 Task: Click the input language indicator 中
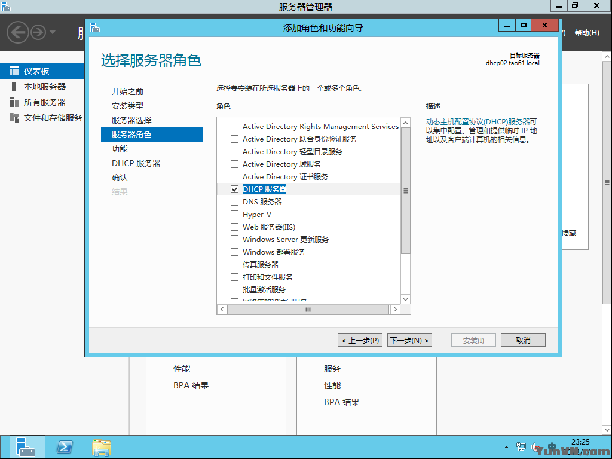[552, 446]
